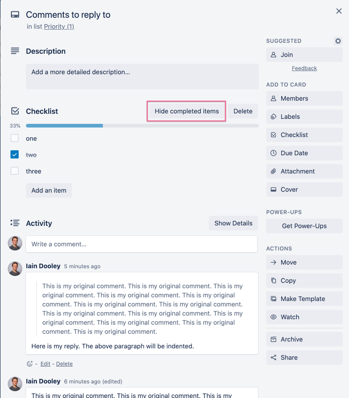Viewport: 349px width, 398px height.
Task: Click the 33% checklist progress bar
Action: coord(142,126)
